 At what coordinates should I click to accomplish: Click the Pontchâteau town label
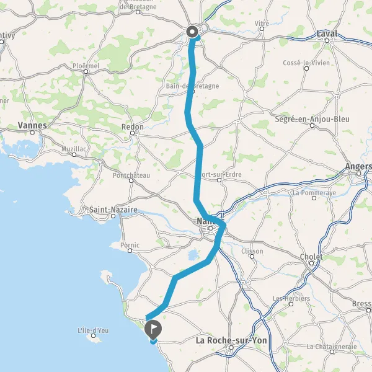click(x=131, y=175)
